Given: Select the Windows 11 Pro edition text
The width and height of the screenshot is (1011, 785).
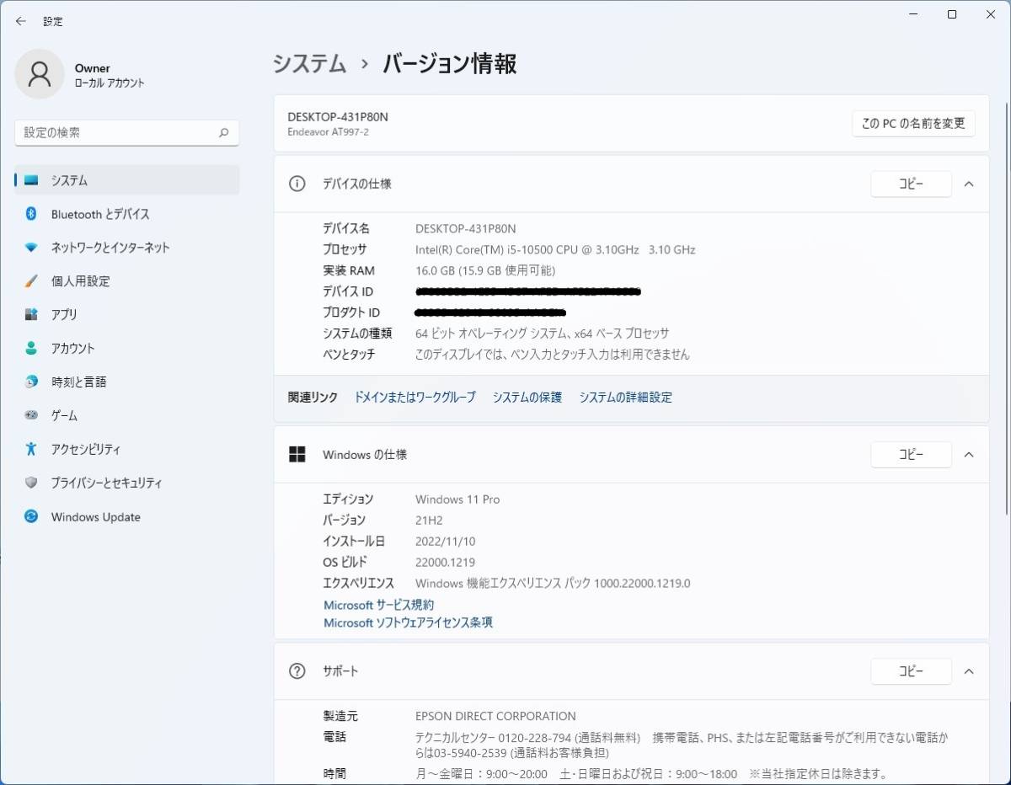Looking at the screenshot, I should (457, 499).
